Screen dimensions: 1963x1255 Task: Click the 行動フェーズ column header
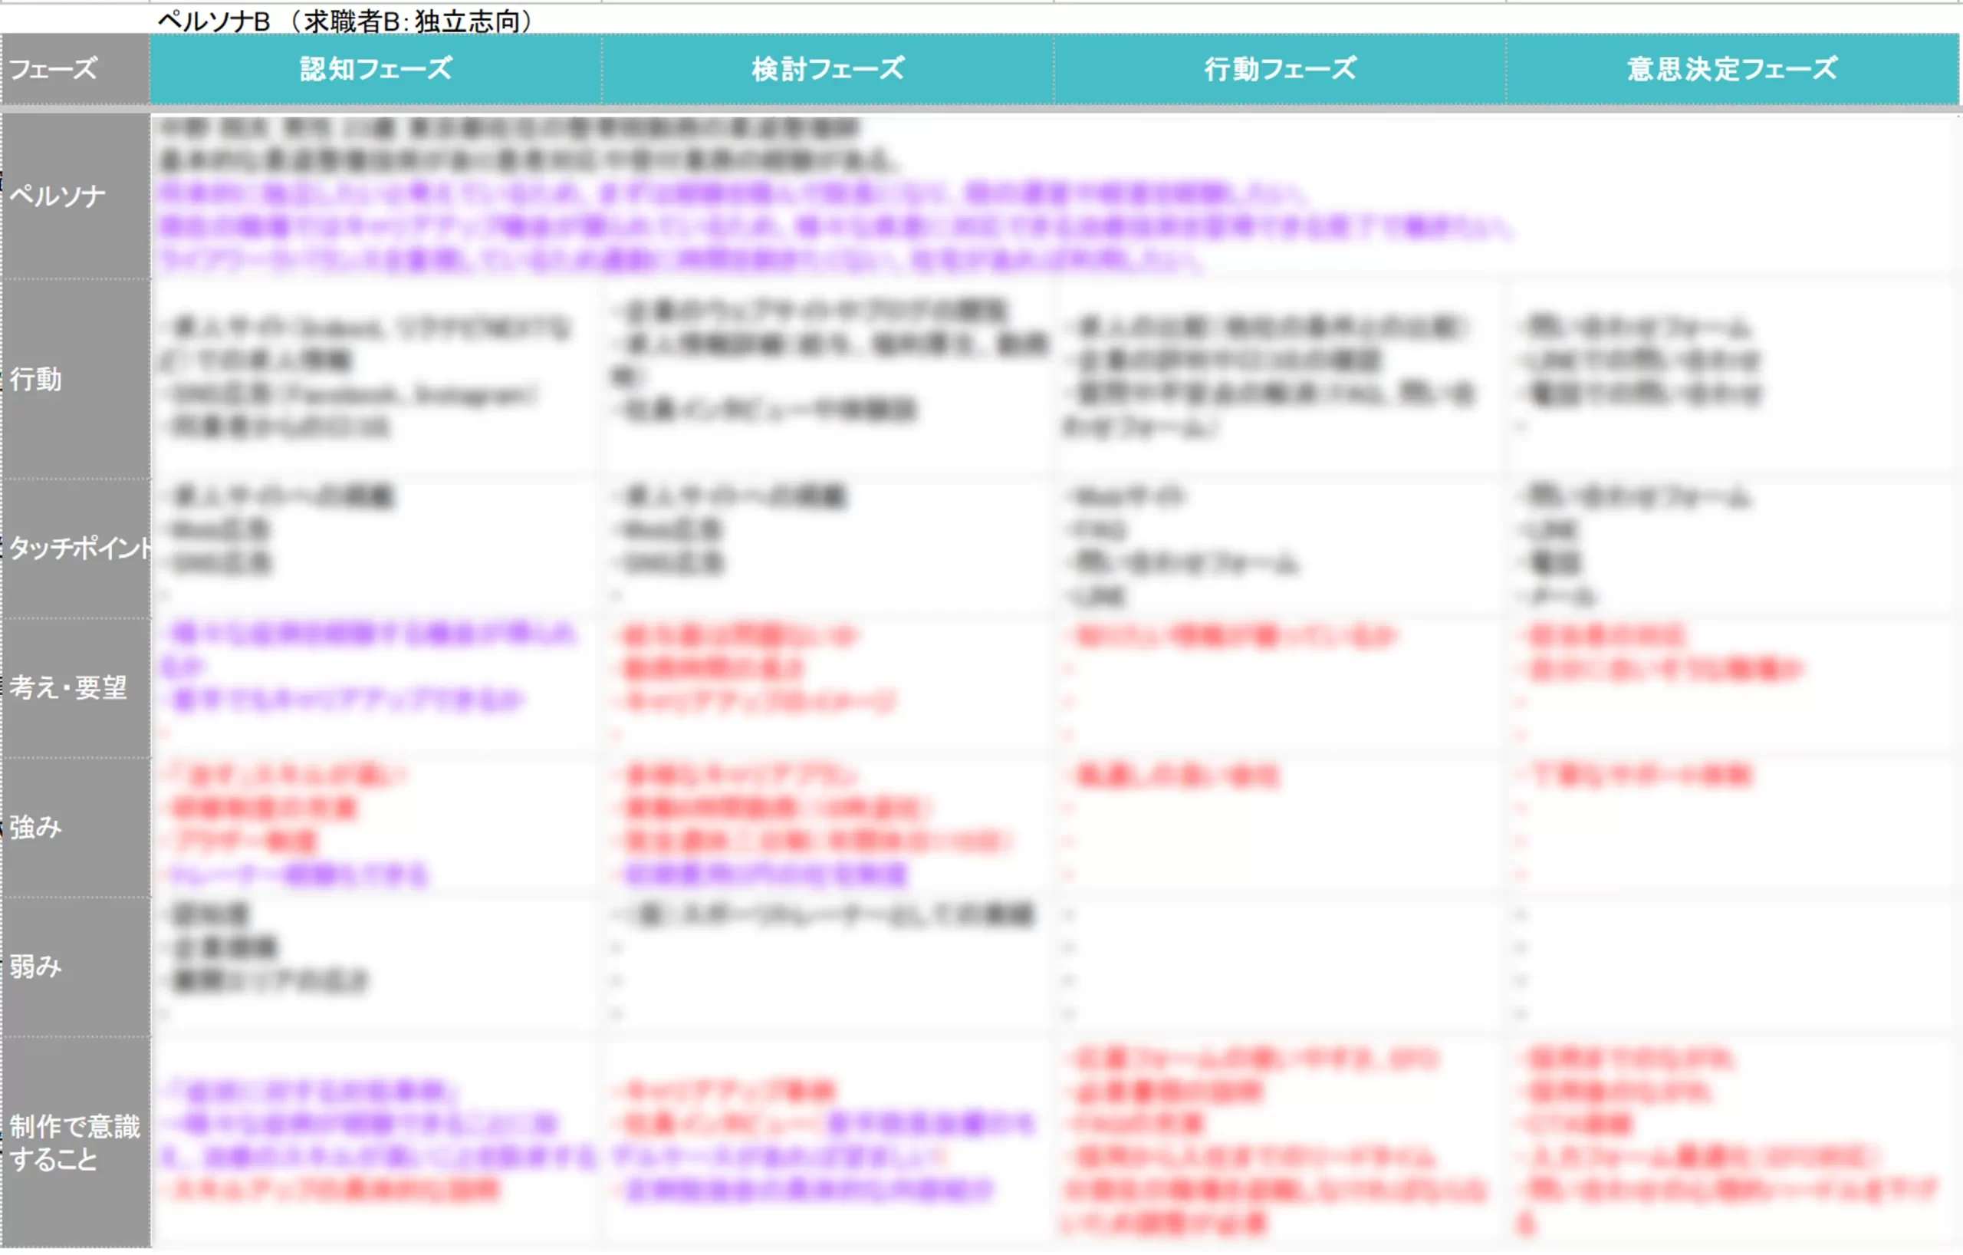[x=1280, y=69]
